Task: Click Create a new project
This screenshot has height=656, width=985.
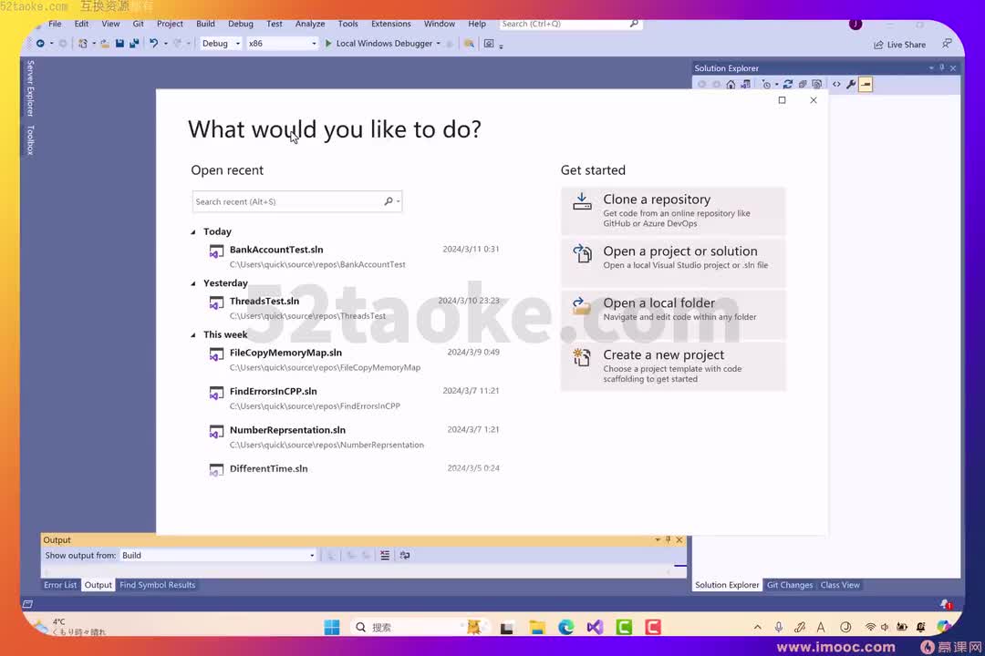Action: click(x=673, y=366)
